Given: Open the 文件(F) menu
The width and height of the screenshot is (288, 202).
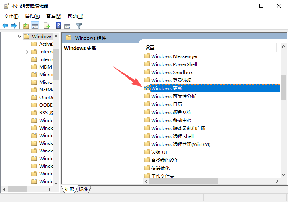Looking at the screenshot, I should click(x=11, y=16).
